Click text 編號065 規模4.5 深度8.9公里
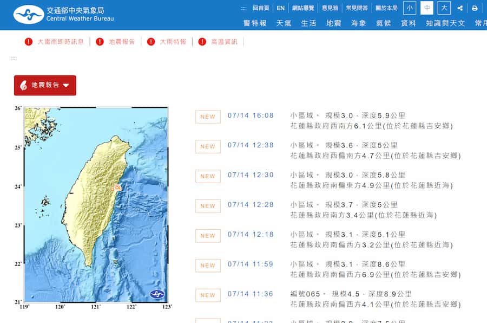 click(x=351, y=294)
